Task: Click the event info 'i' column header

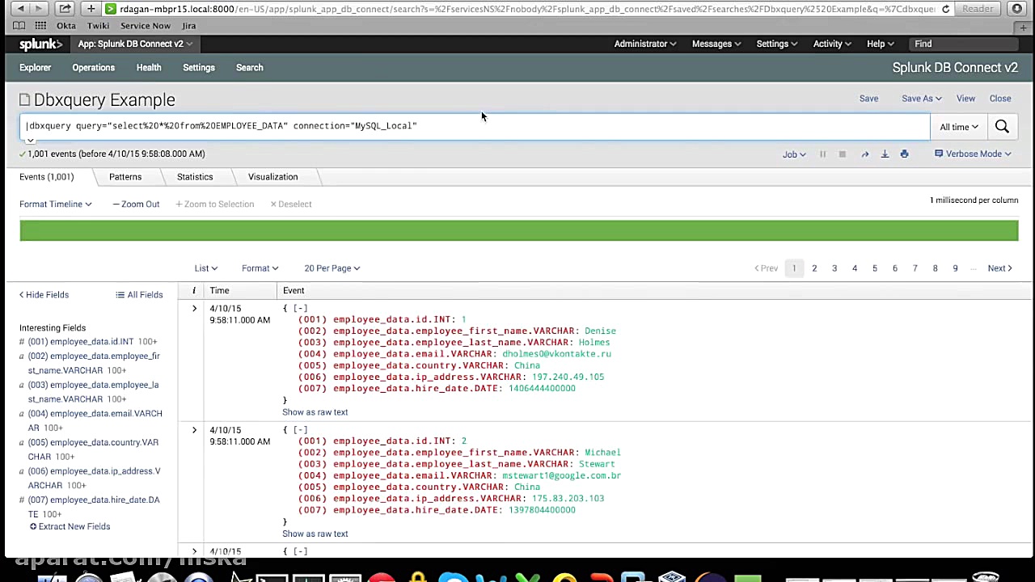Action: click(193, 290)
